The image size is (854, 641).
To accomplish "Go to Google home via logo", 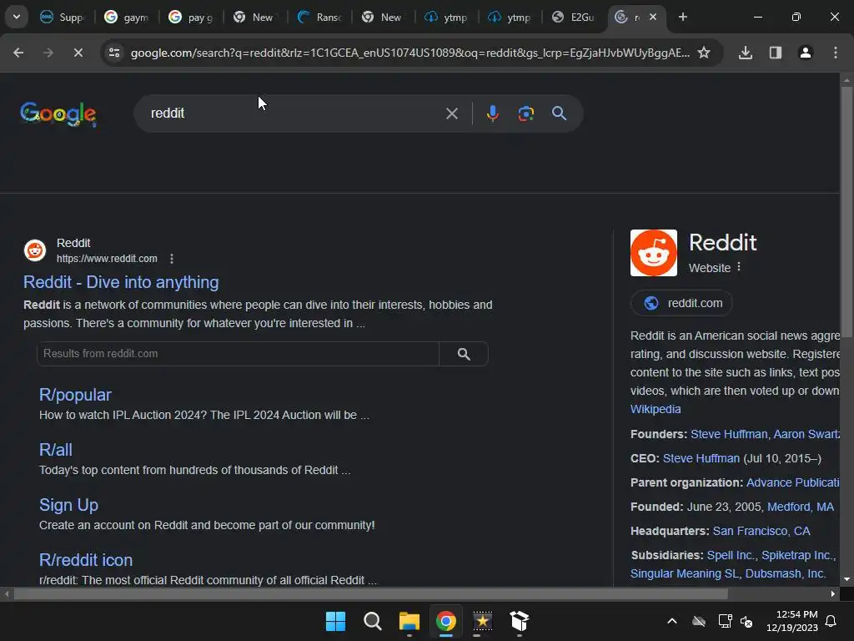I will coord(58,114).
